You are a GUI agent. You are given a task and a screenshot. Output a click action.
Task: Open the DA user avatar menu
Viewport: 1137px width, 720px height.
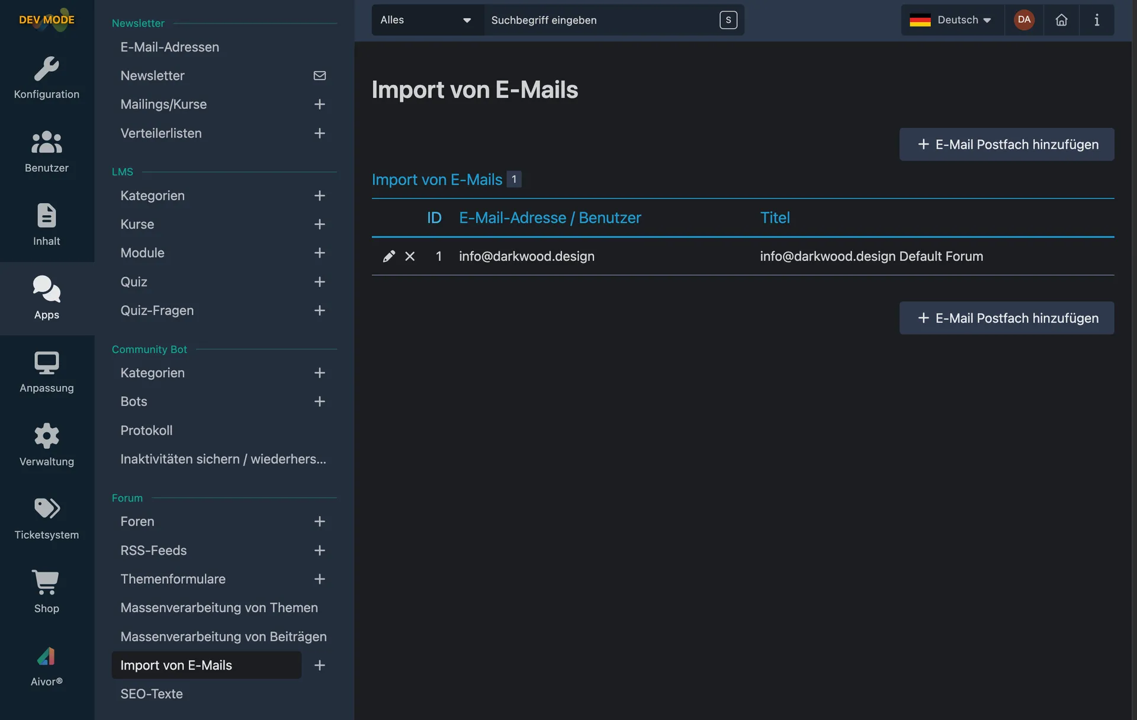tap(1024, 20)
